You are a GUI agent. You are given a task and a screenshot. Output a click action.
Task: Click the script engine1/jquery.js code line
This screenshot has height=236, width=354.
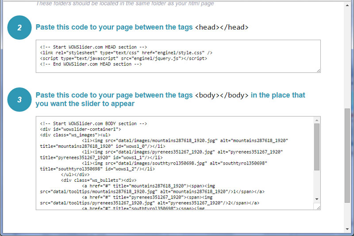pyautogui.click(x=123, y=58)
